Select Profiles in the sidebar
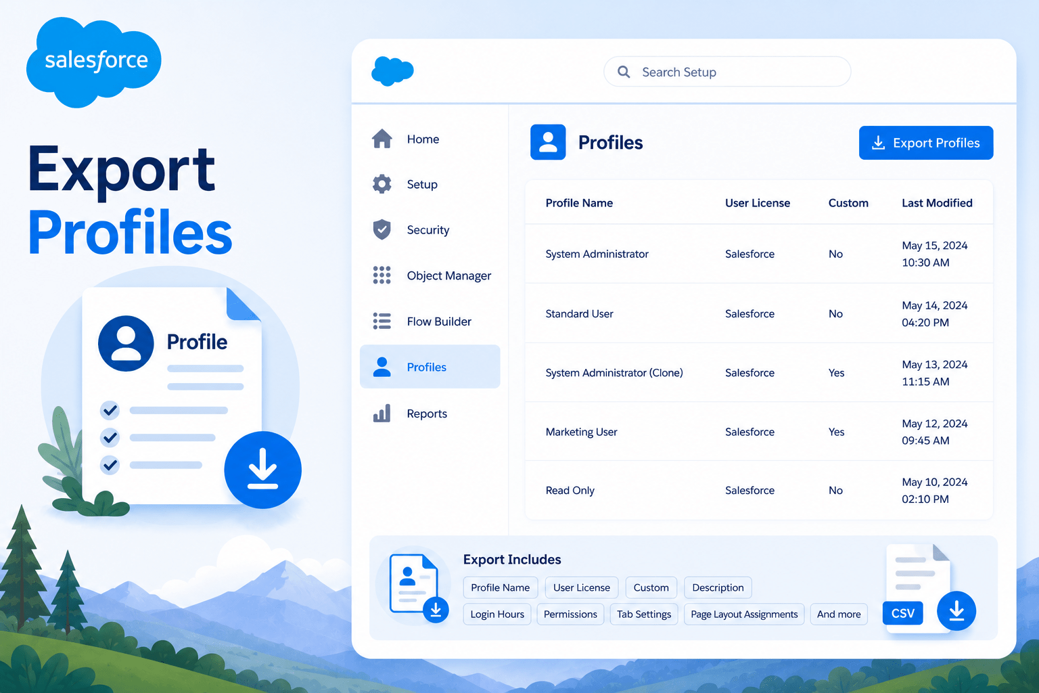The height and width of the screenshot is (693, 1039). 430,367
